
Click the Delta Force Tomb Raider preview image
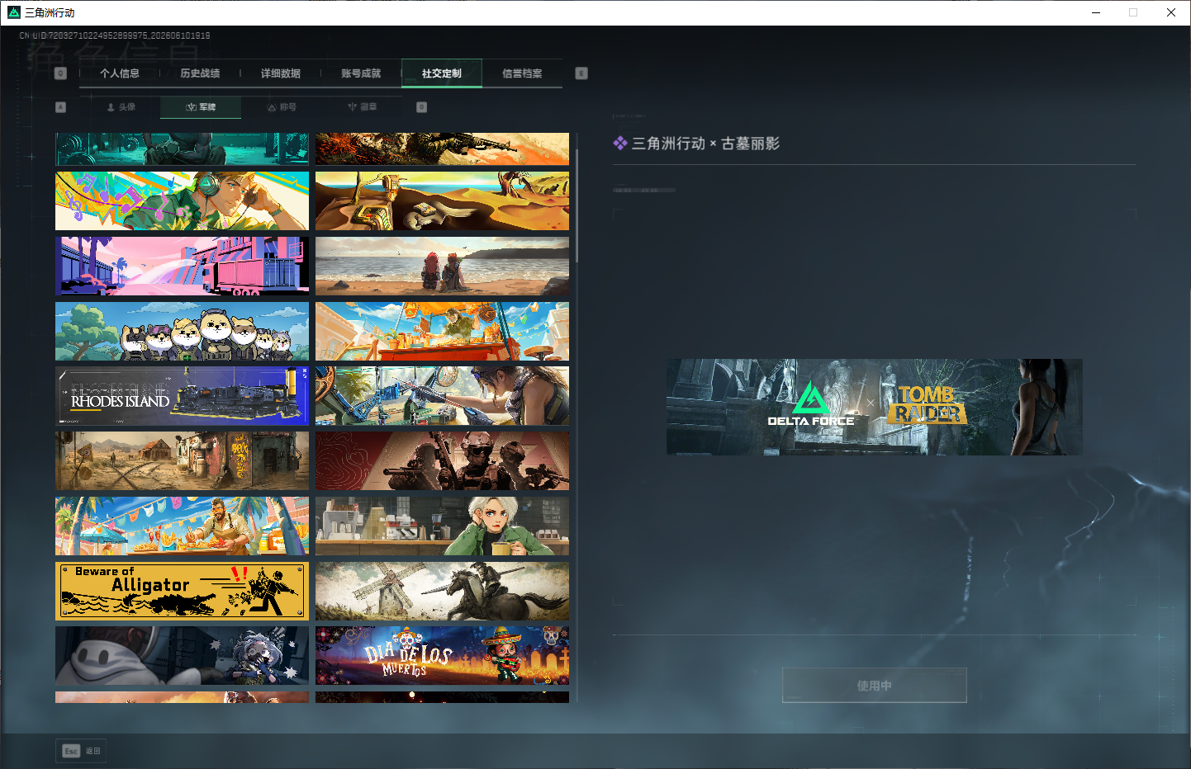coord(875,407)
